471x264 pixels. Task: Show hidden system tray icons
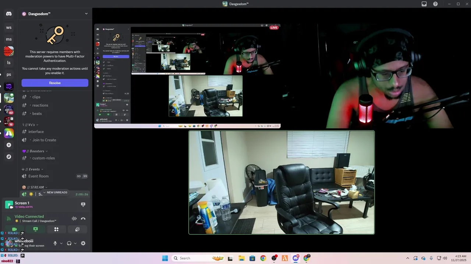click(407, 258)
